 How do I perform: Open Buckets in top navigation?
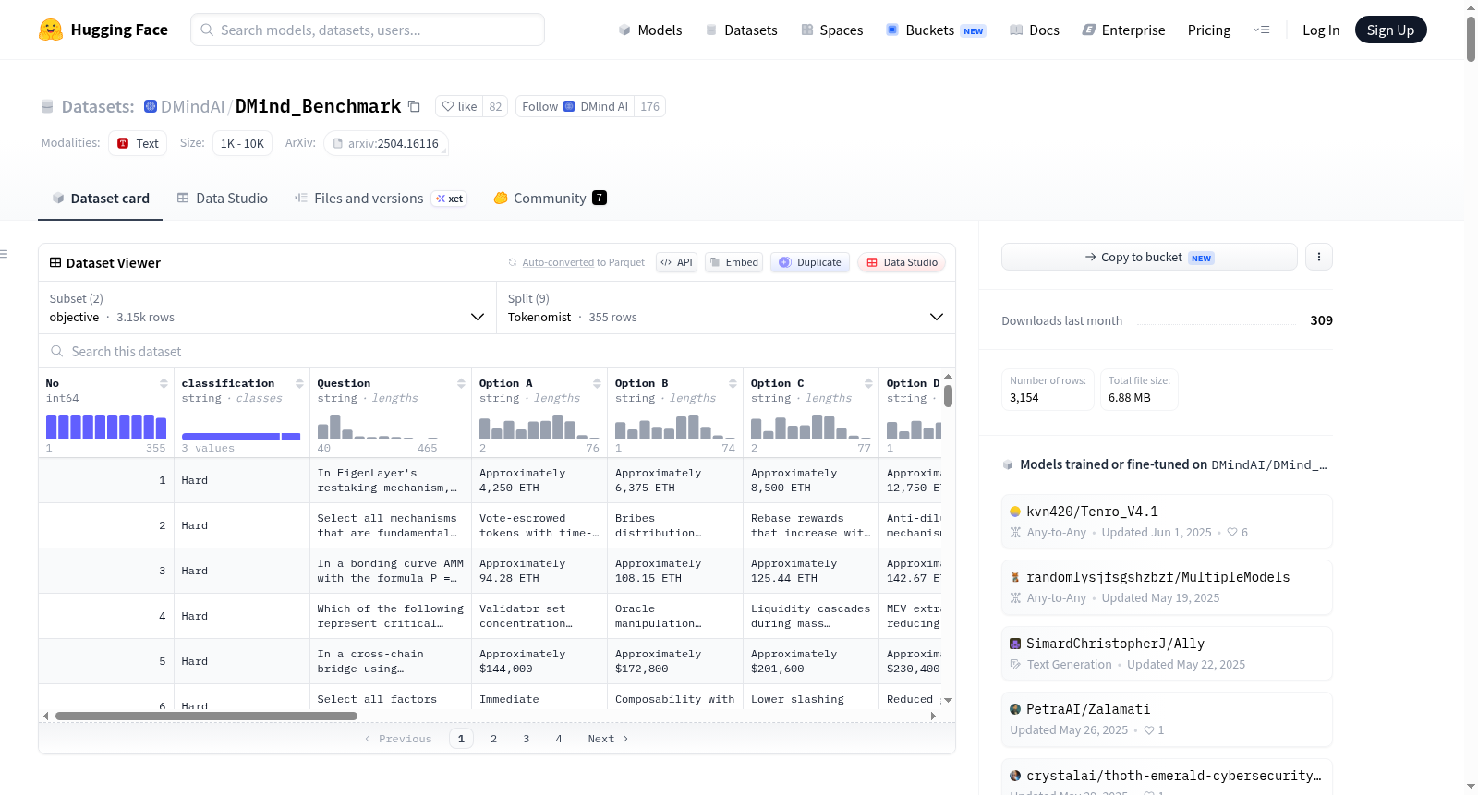pyautogui.click(x=936, y=30)
